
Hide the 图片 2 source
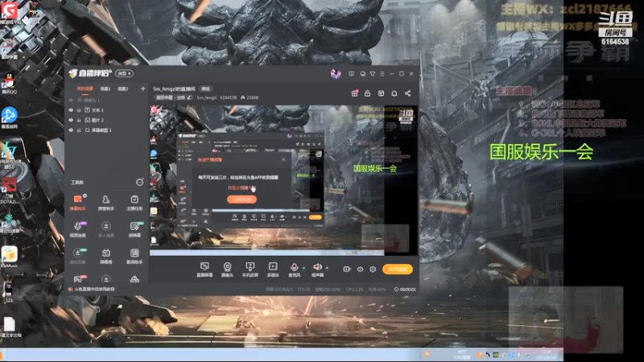tap(71, 120)
